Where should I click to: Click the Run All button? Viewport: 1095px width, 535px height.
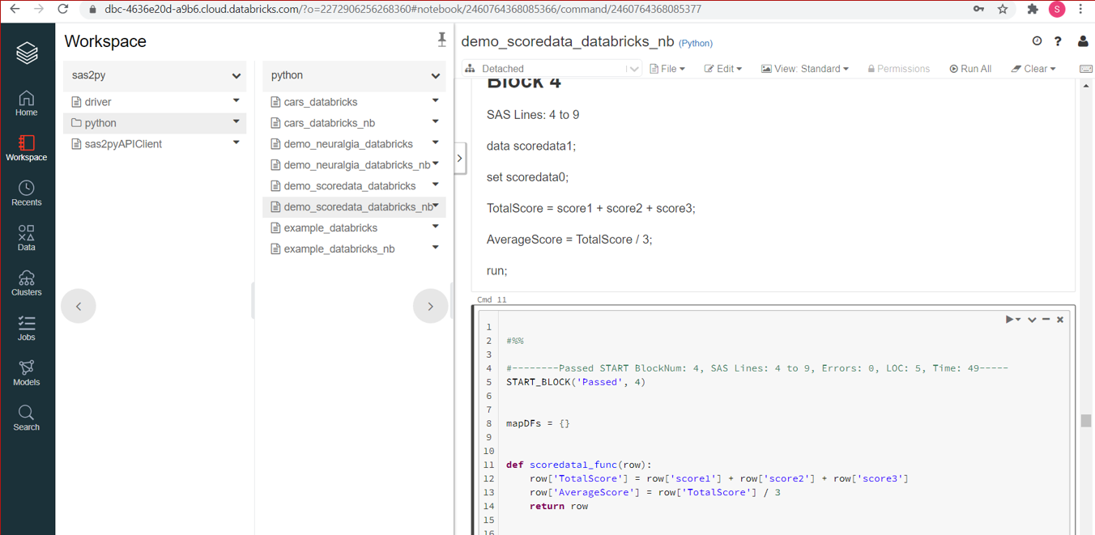click(x=970, y=69)
